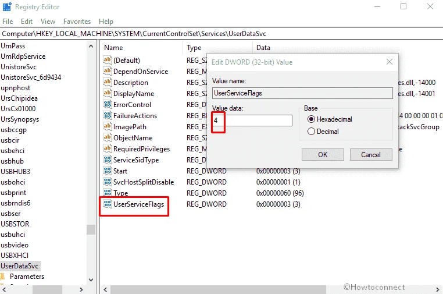Click the DependOnService value icon
The width and height of the screenshot is (443, 294).
coord(108,71)
